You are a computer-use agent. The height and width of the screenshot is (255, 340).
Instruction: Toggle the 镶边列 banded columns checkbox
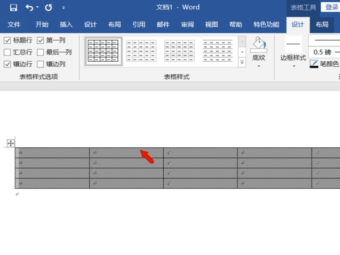point(40,64)
